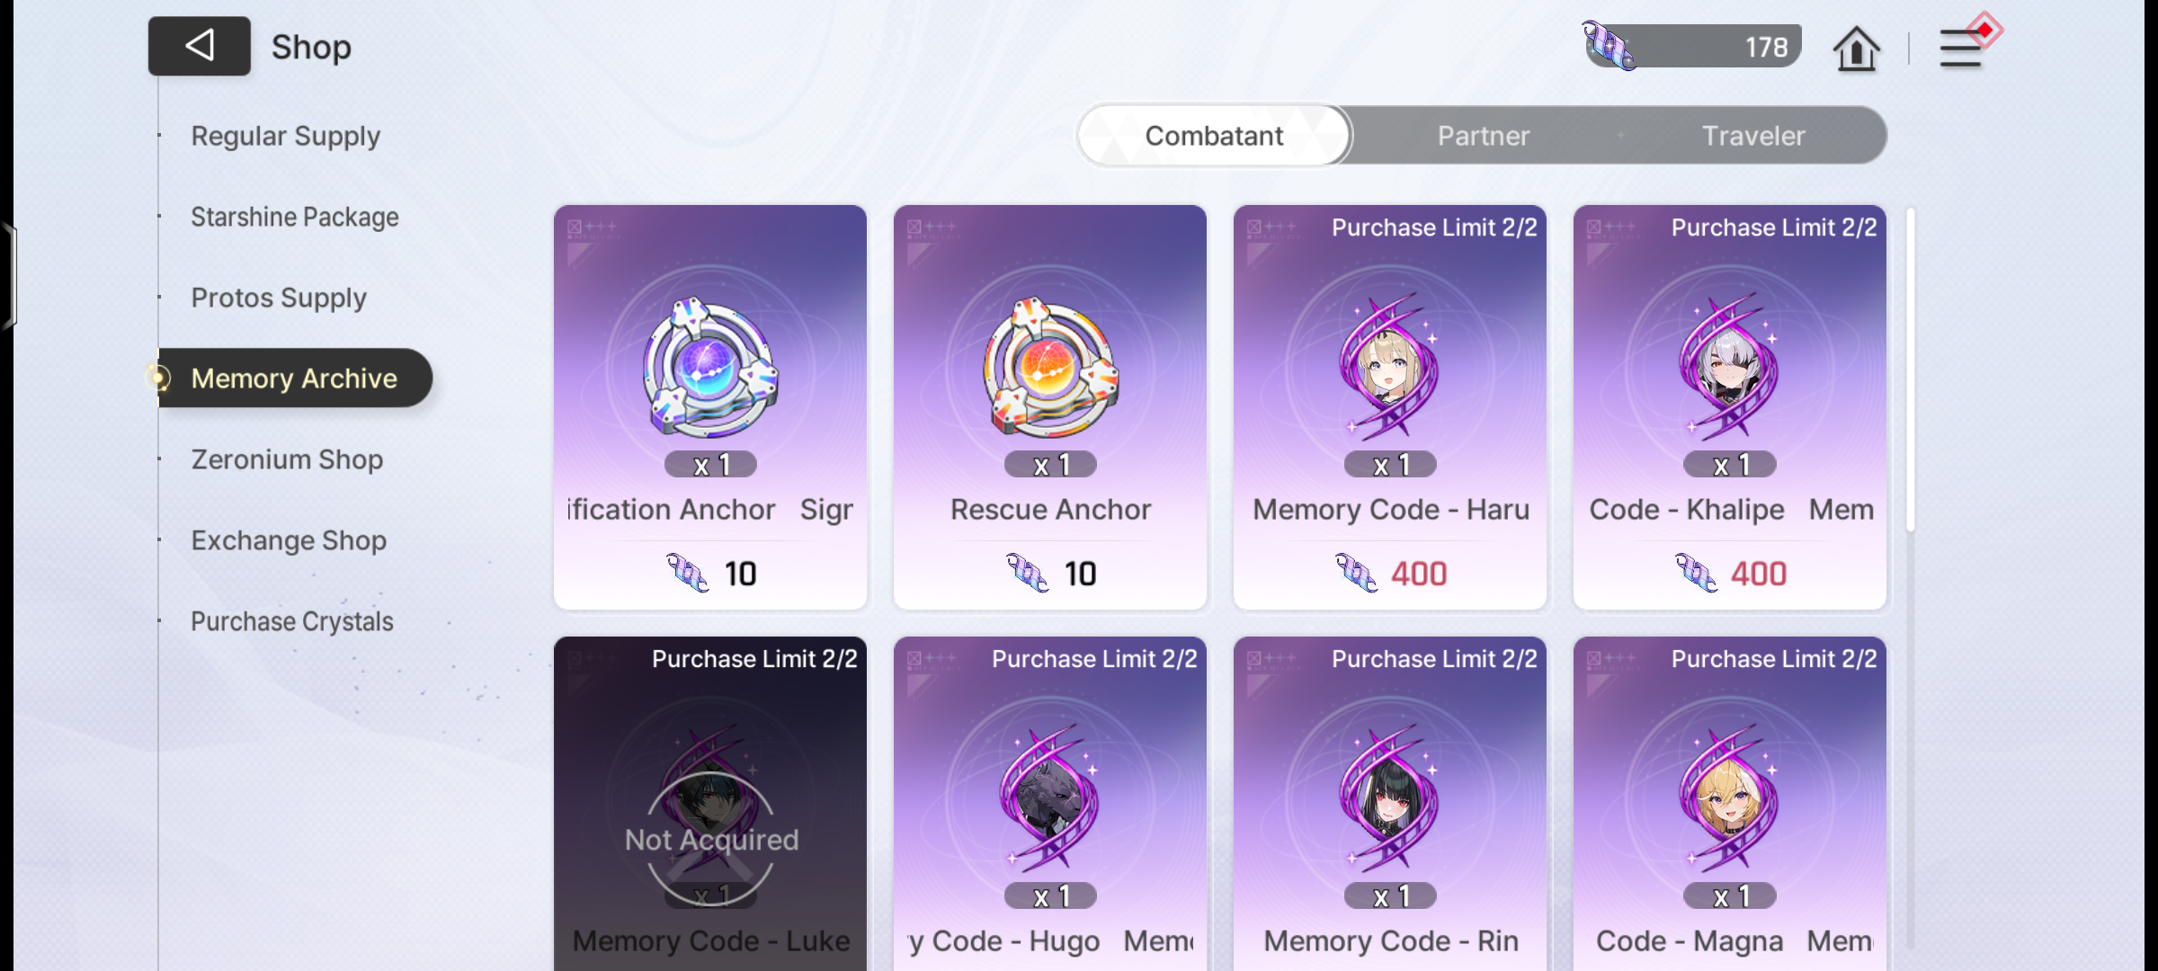Image resolution: width=2158 pixels, height=971 pixels.
Task: Tap the currency icon showing 178
Action: (x=1609, y=46)
